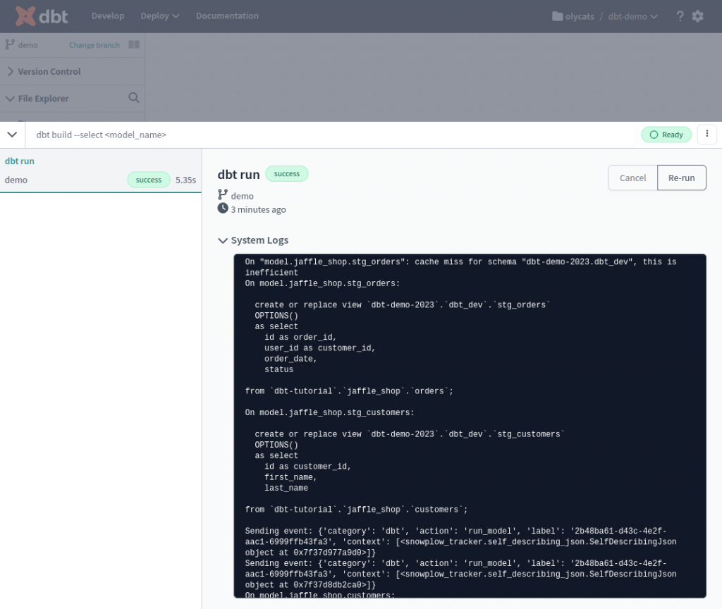Click the Re-run button
Viewport: 722px width, 609px height.
(682, 178)
